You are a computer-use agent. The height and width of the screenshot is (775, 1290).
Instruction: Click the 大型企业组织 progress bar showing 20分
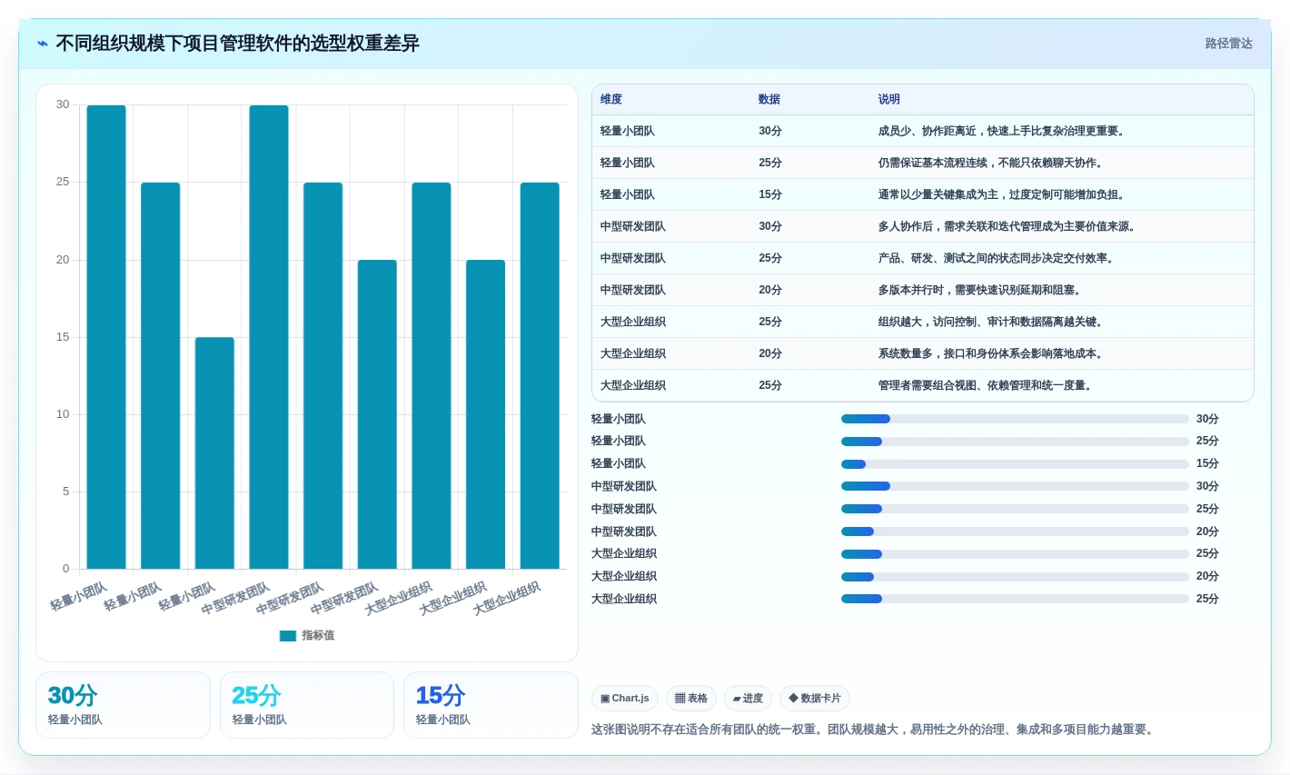click(x=1015, y=577)
